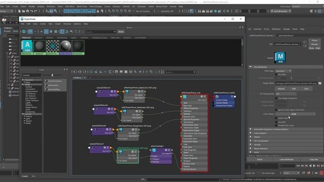Image resolution: width=324 pixels, height=182 pixels.
Task: Collapse the Favorites category in the Create panel
Action: (23, 80)
